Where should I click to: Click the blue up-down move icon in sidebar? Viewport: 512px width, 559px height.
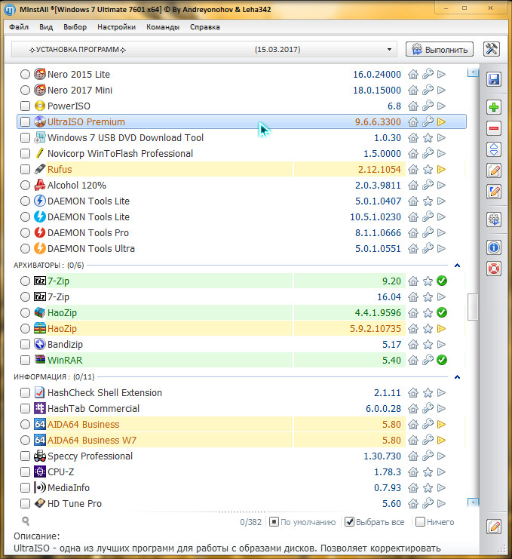point(494,149)
